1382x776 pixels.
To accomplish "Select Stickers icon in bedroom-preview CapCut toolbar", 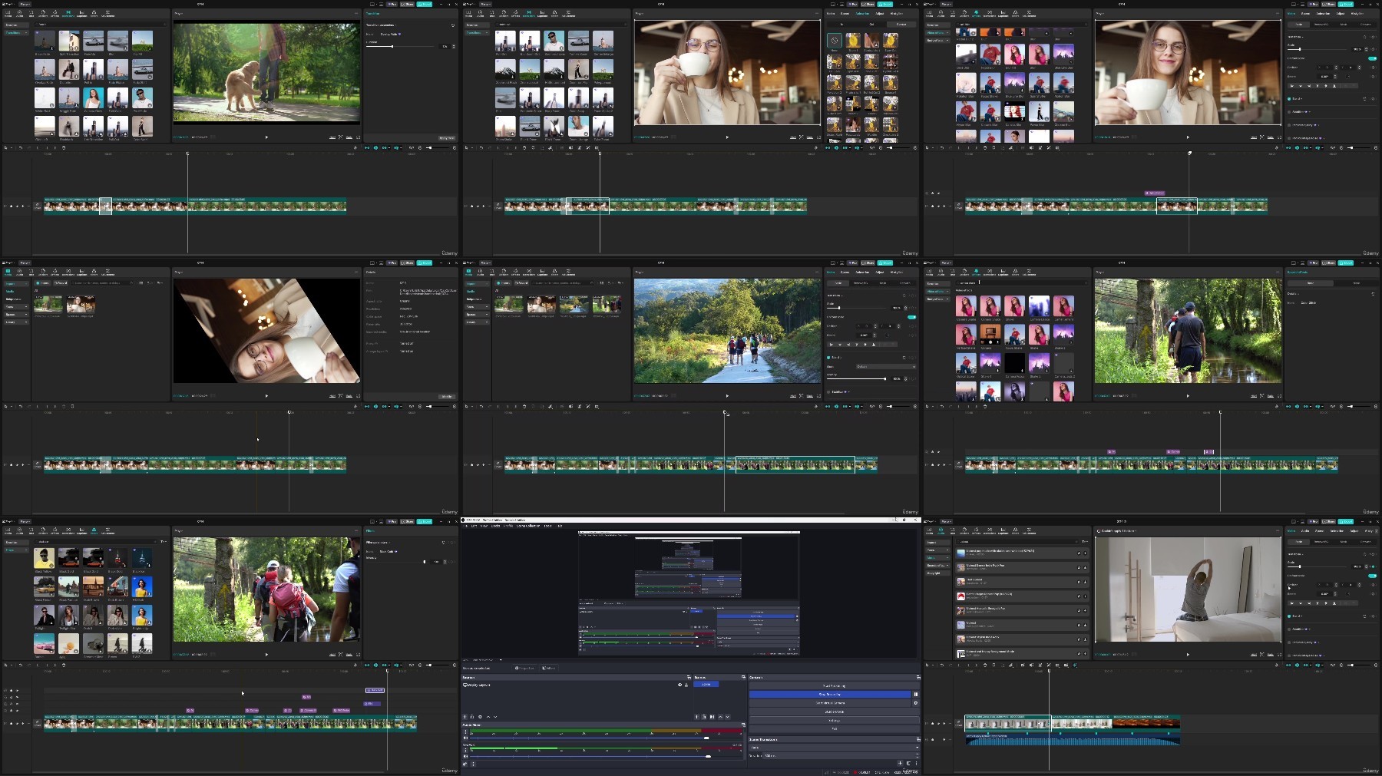I will [964, 530].
